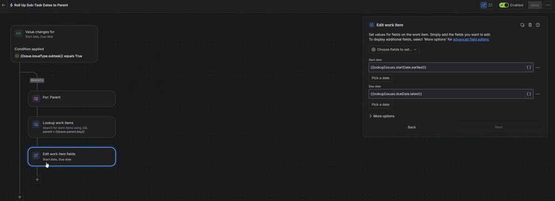Click the JQL text parent = issue.parent.key
The height and width of the screenshot is (201, 555).
click(64, 132)
